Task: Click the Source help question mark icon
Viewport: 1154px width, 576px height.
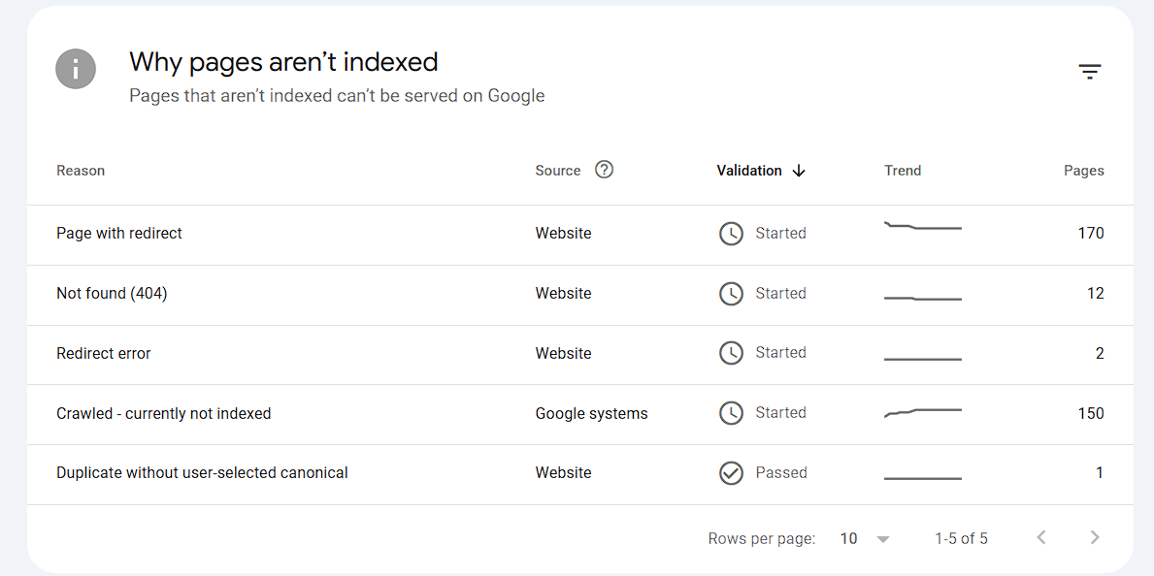Action: click(604, 170)
